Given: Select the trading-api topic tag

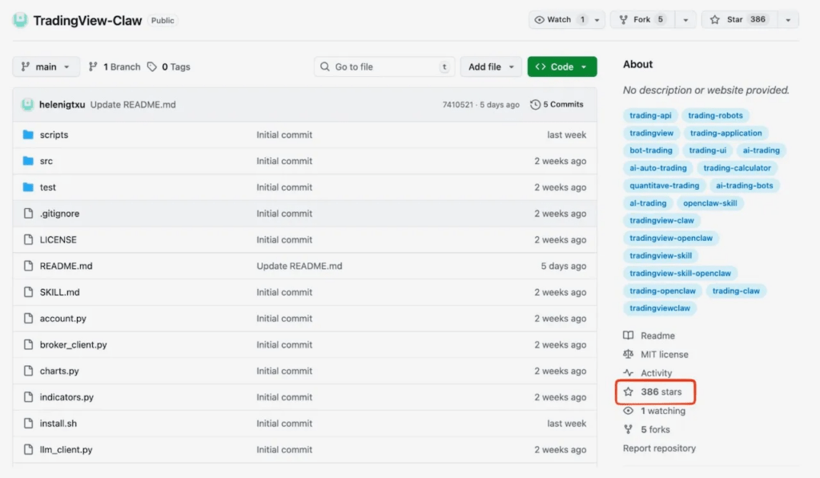Looking at the screenshot, I should tap(650, 115).
